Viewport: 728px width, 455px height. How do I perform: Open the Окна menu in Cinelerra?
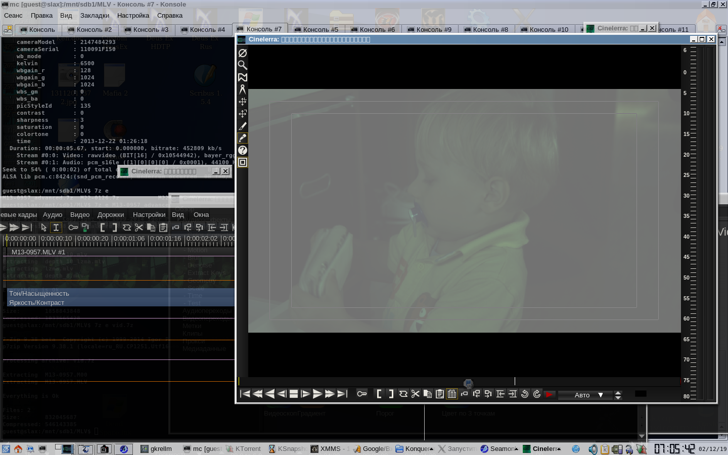click(201, 214)
